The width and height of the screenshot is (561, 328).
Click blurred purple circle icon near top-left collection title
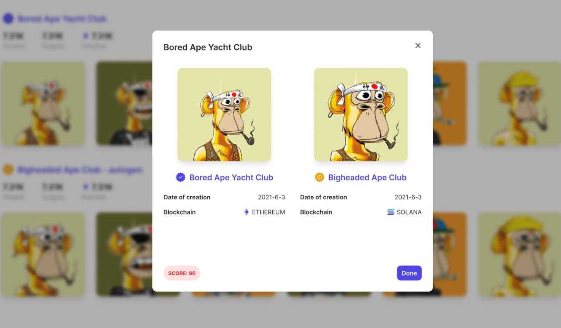[8, 19]
